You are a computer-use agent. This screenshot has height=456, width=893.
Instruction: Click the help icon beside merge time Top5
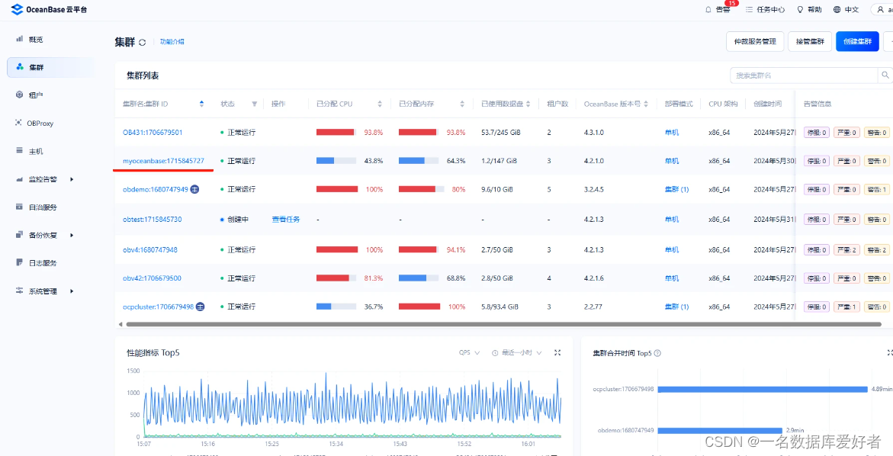[x=658, y=353]
